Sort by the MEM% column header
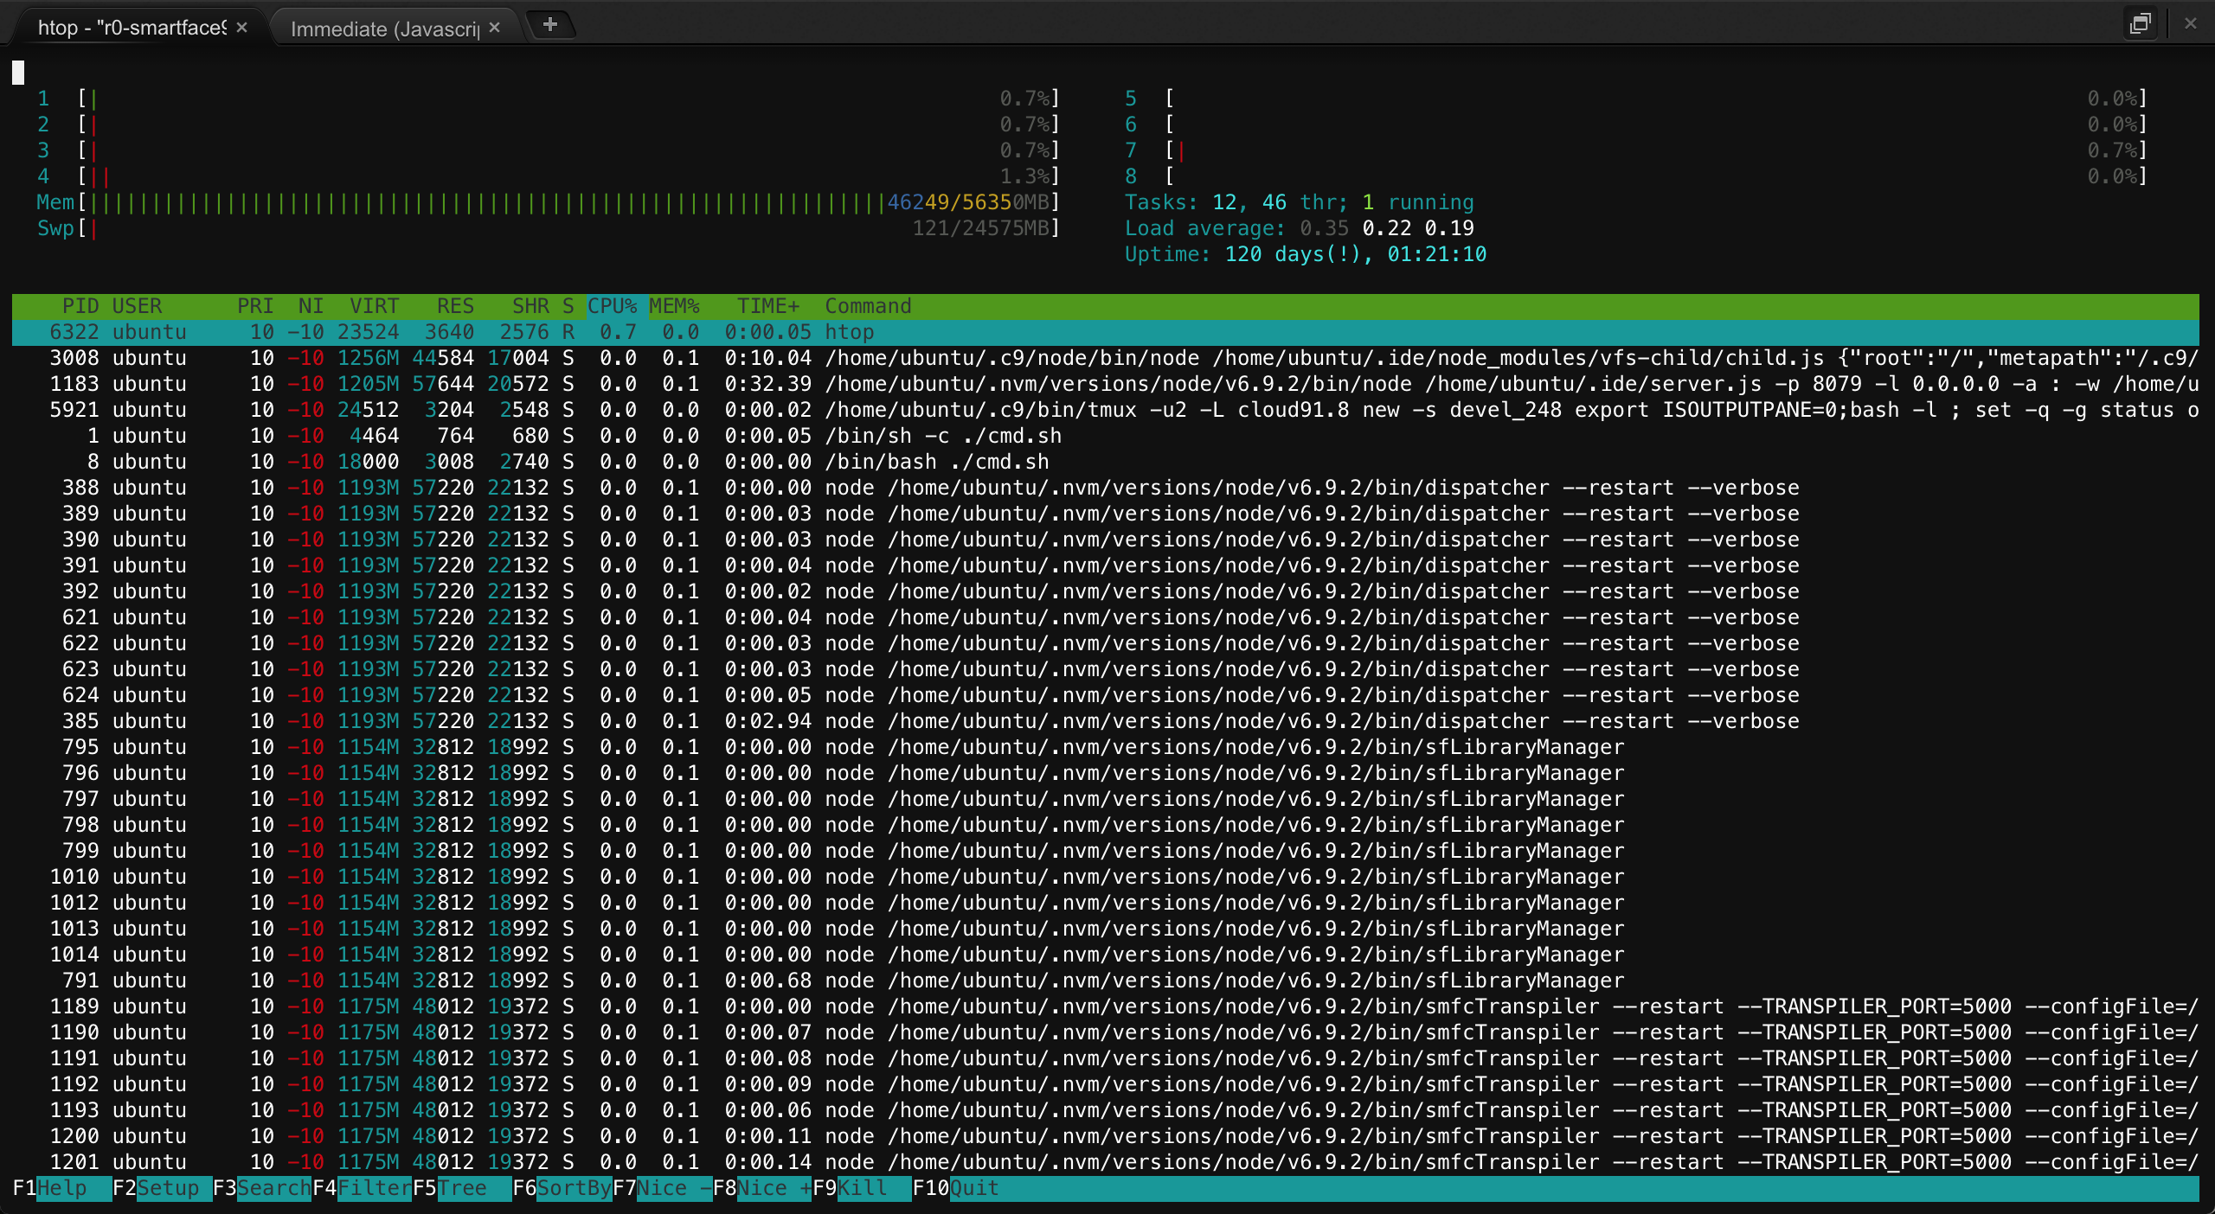 pos(674,306)
